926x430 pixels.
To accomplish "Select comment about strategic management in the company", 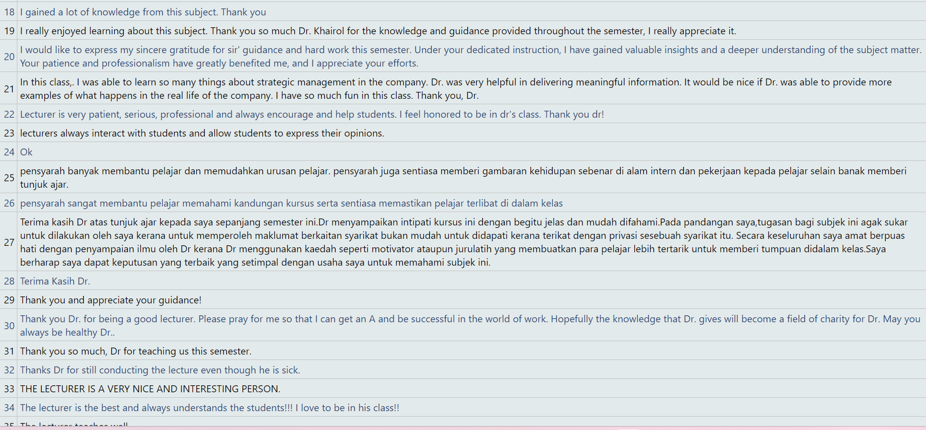I will [x=455, y=88].
